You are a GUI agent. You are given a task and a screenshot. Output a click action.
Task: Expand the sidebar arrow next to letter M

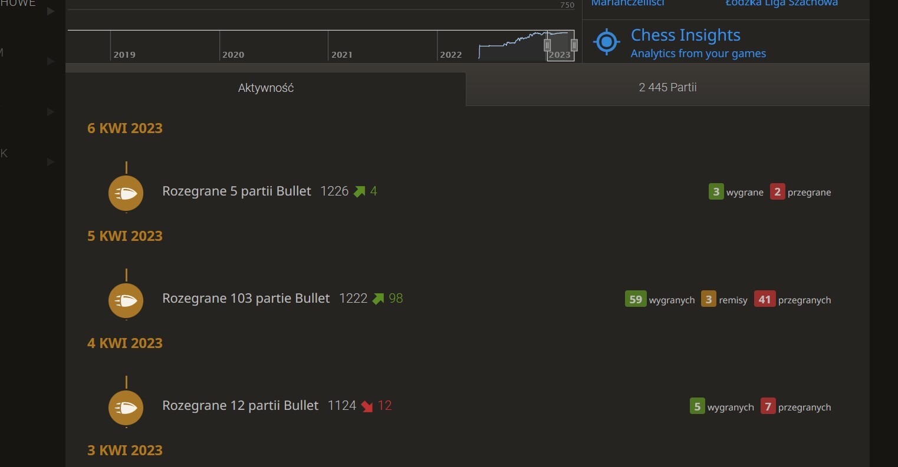pos(51,61)
